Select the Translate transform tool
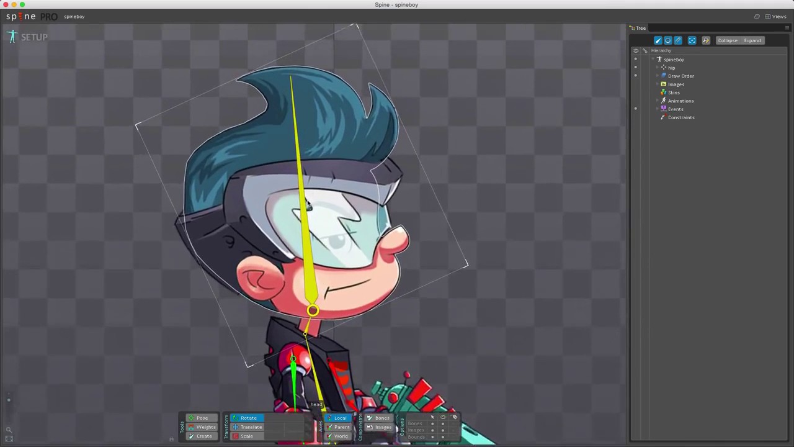This screenshot has height=447, width=794. (x=247, y=427)
